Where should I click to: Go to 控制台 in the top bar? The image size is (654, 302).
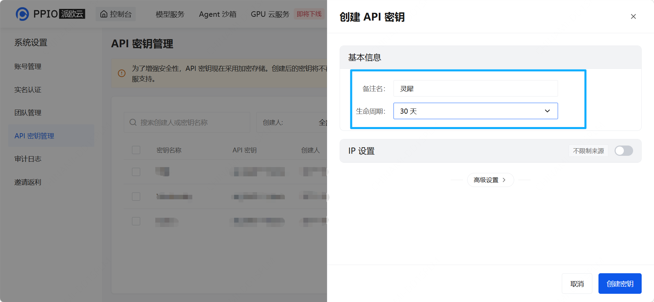pyautogui.click(x=116, y=14)
